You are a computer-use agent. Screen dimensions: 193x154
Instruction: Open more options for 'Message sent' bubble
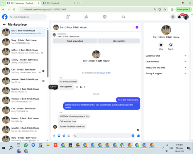click(x=85, y=87)
